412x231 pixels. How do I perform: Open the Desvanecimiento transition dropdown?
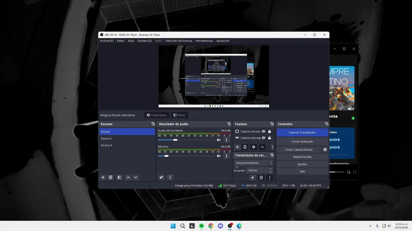tap(254, 163)
